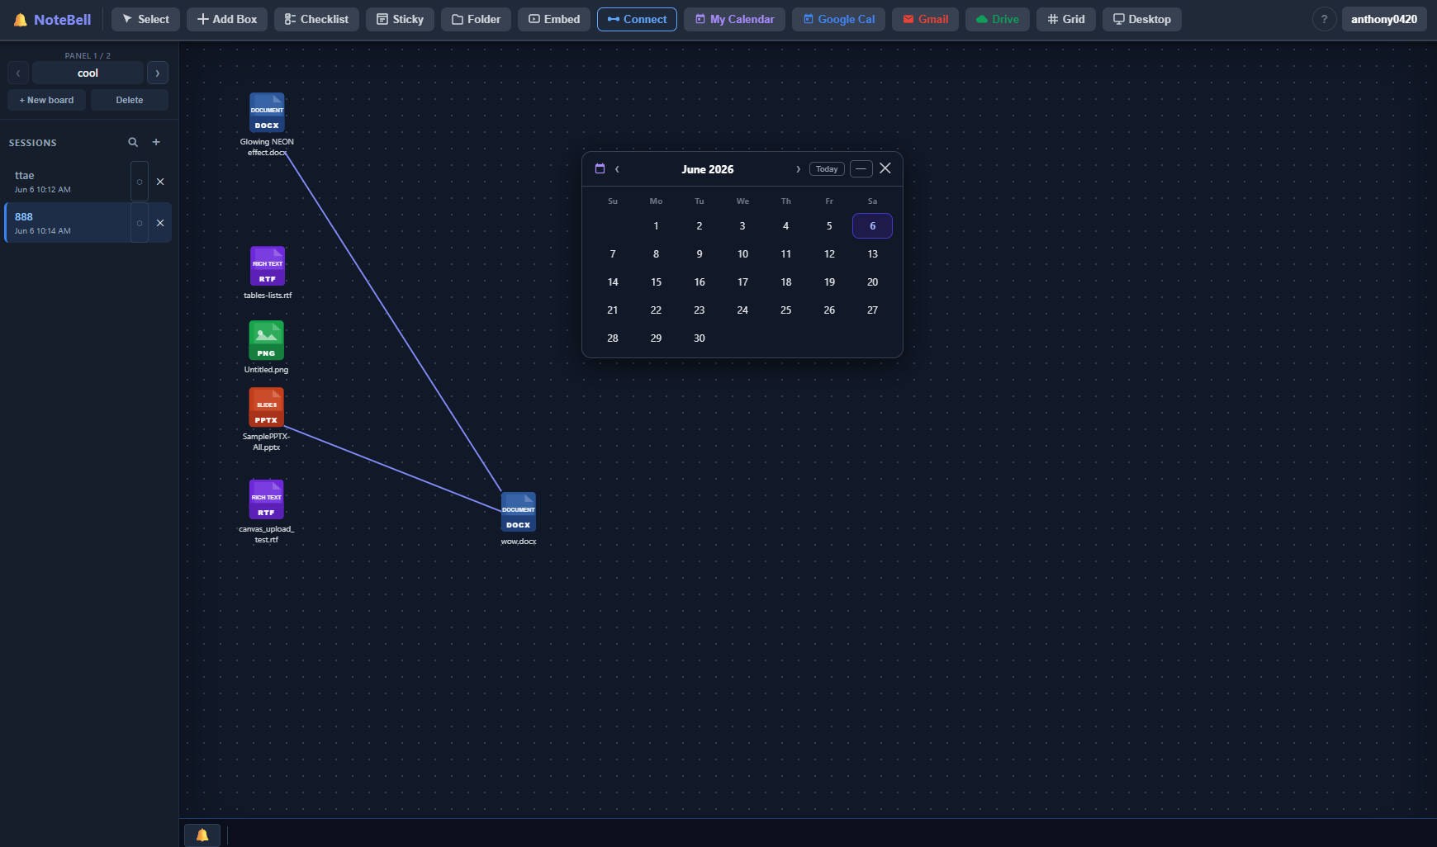Search sessions with the magnifier icon
Screen dimensions: 1437x847
coord(133,143)
